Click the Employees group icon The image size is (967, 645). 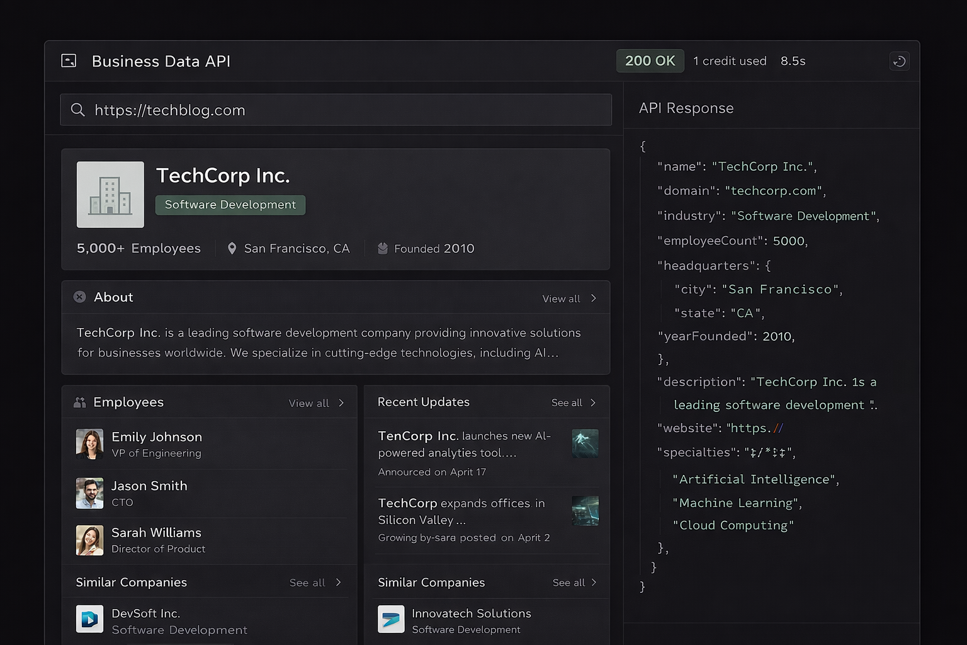click(80, 401)
